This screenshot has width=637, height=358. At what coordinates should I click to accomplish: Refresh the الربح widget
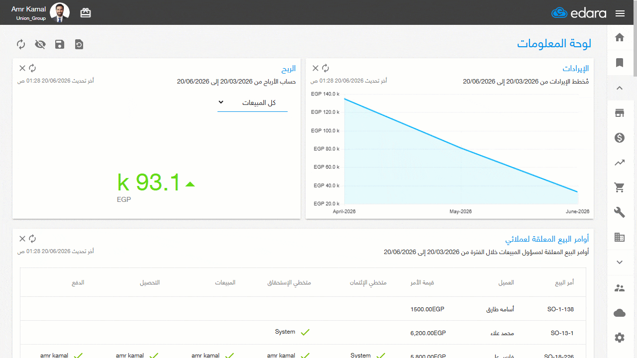tap(32, 68)
